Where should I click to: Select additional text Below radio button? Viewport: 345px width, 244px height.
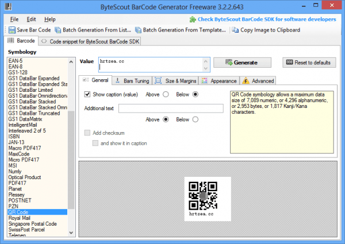coord(195,119)
